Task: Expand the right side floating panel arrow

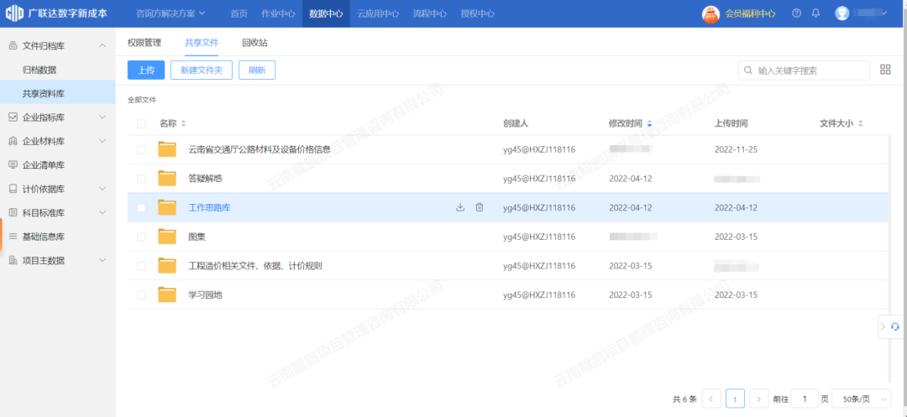Action: click(x=883, y=327)
